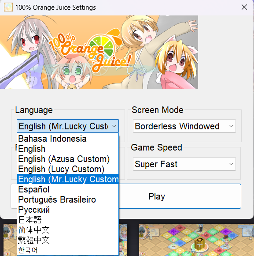254x256 pixels.
Task: Select 日本語 from language list
Action: 68,220
